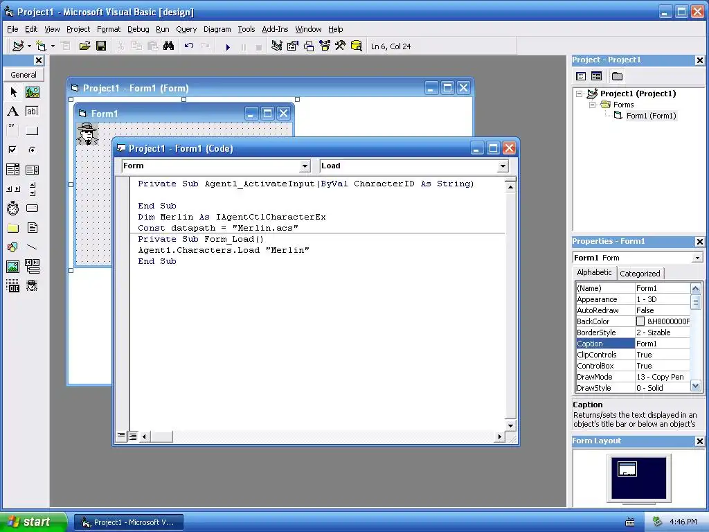Select the OLE container tool
This screenshot has height=532, width=709.
(x=13, y=285)
